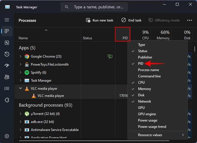The width and height of the screenshot is (197, 143).
Task: Open the Users page in sidebar
Action: pyautogui.click(x=7, y=77)
